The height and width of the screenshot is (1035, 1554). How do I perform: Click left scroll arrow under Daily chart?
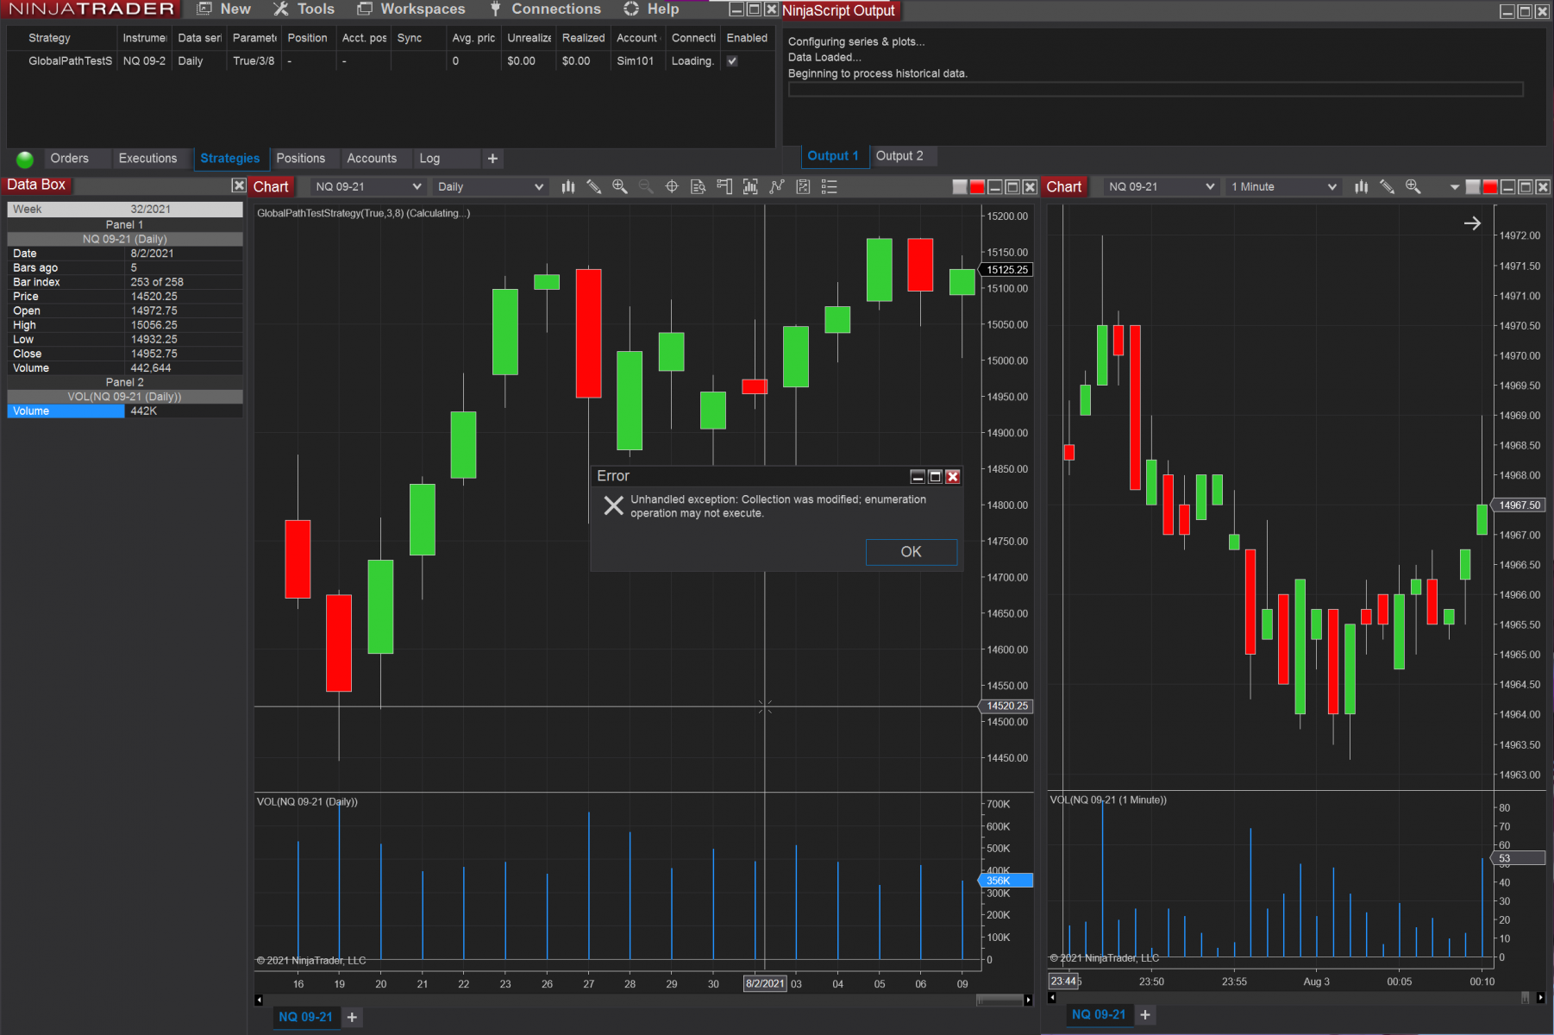click(259, 1000)
